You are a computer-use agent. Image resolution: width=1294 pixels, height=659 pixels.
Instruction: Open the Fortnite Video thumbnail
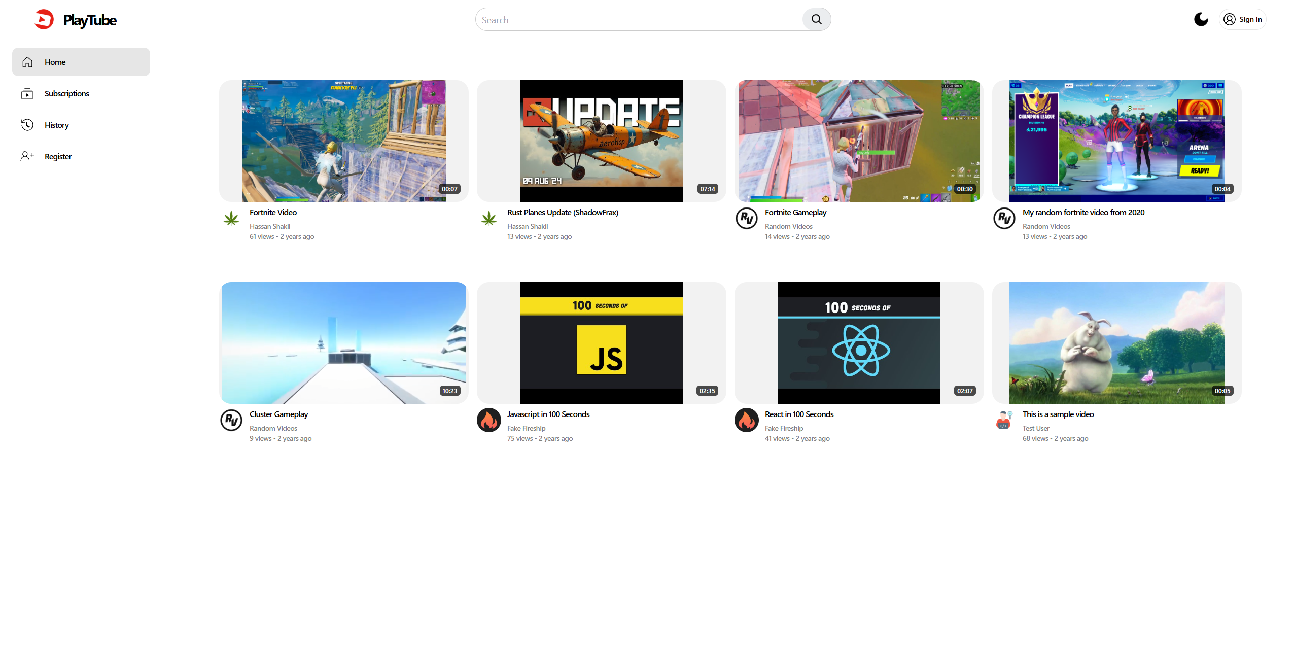pyautogui.click(x=344, y=141)
